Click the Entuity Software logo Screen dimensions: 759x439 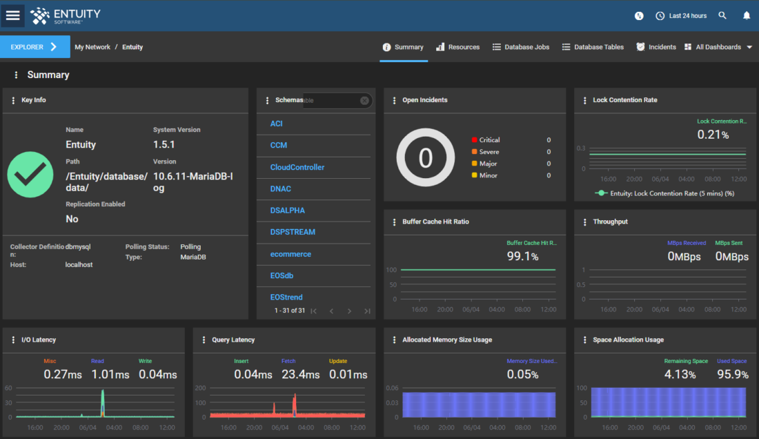pos(66,16)
